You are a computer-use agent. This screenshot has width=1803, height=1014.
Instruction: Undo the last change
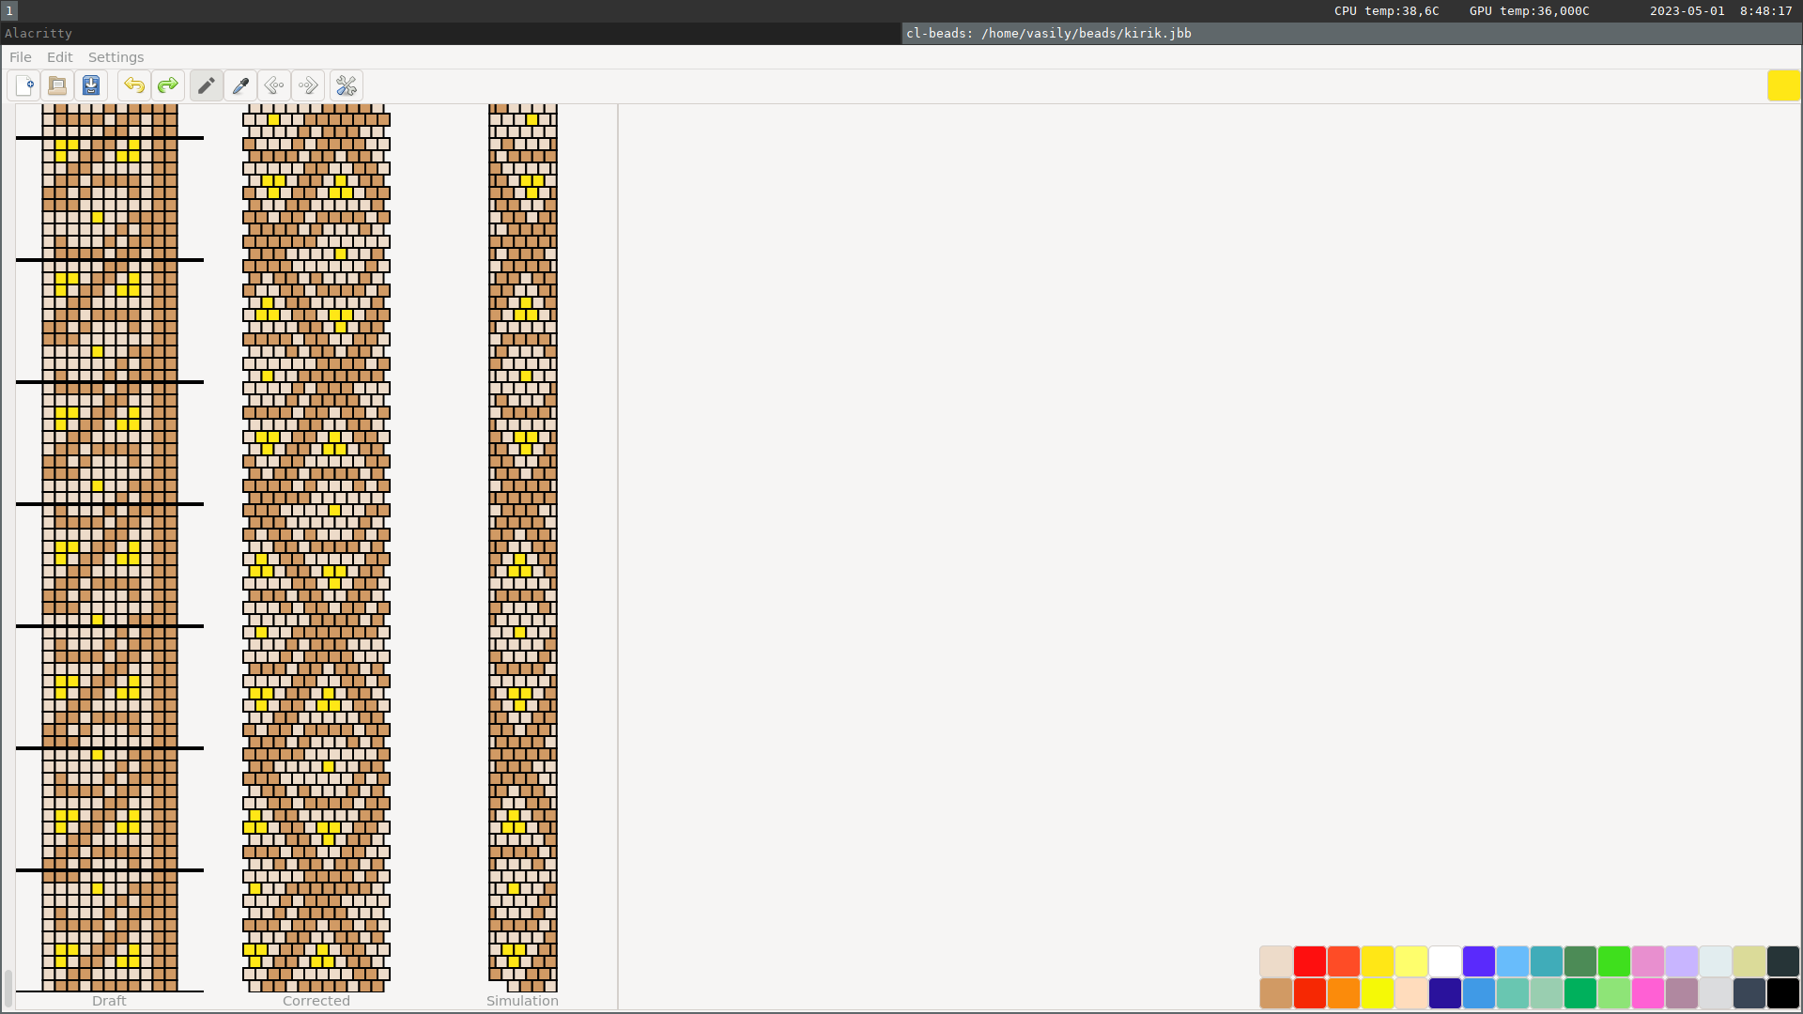(134, 85)
